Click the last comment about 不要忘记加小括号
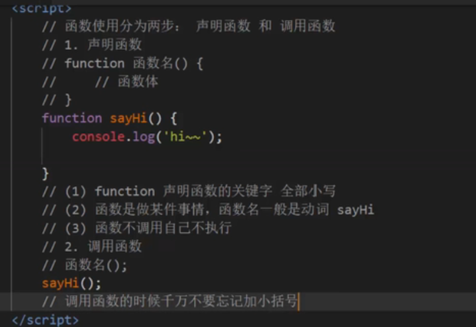This screenshot has height=327, width=476. pos(170,301)
